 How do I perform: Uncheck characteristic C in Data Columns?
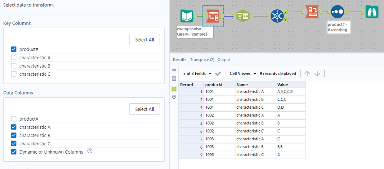(x=14, y=144)
